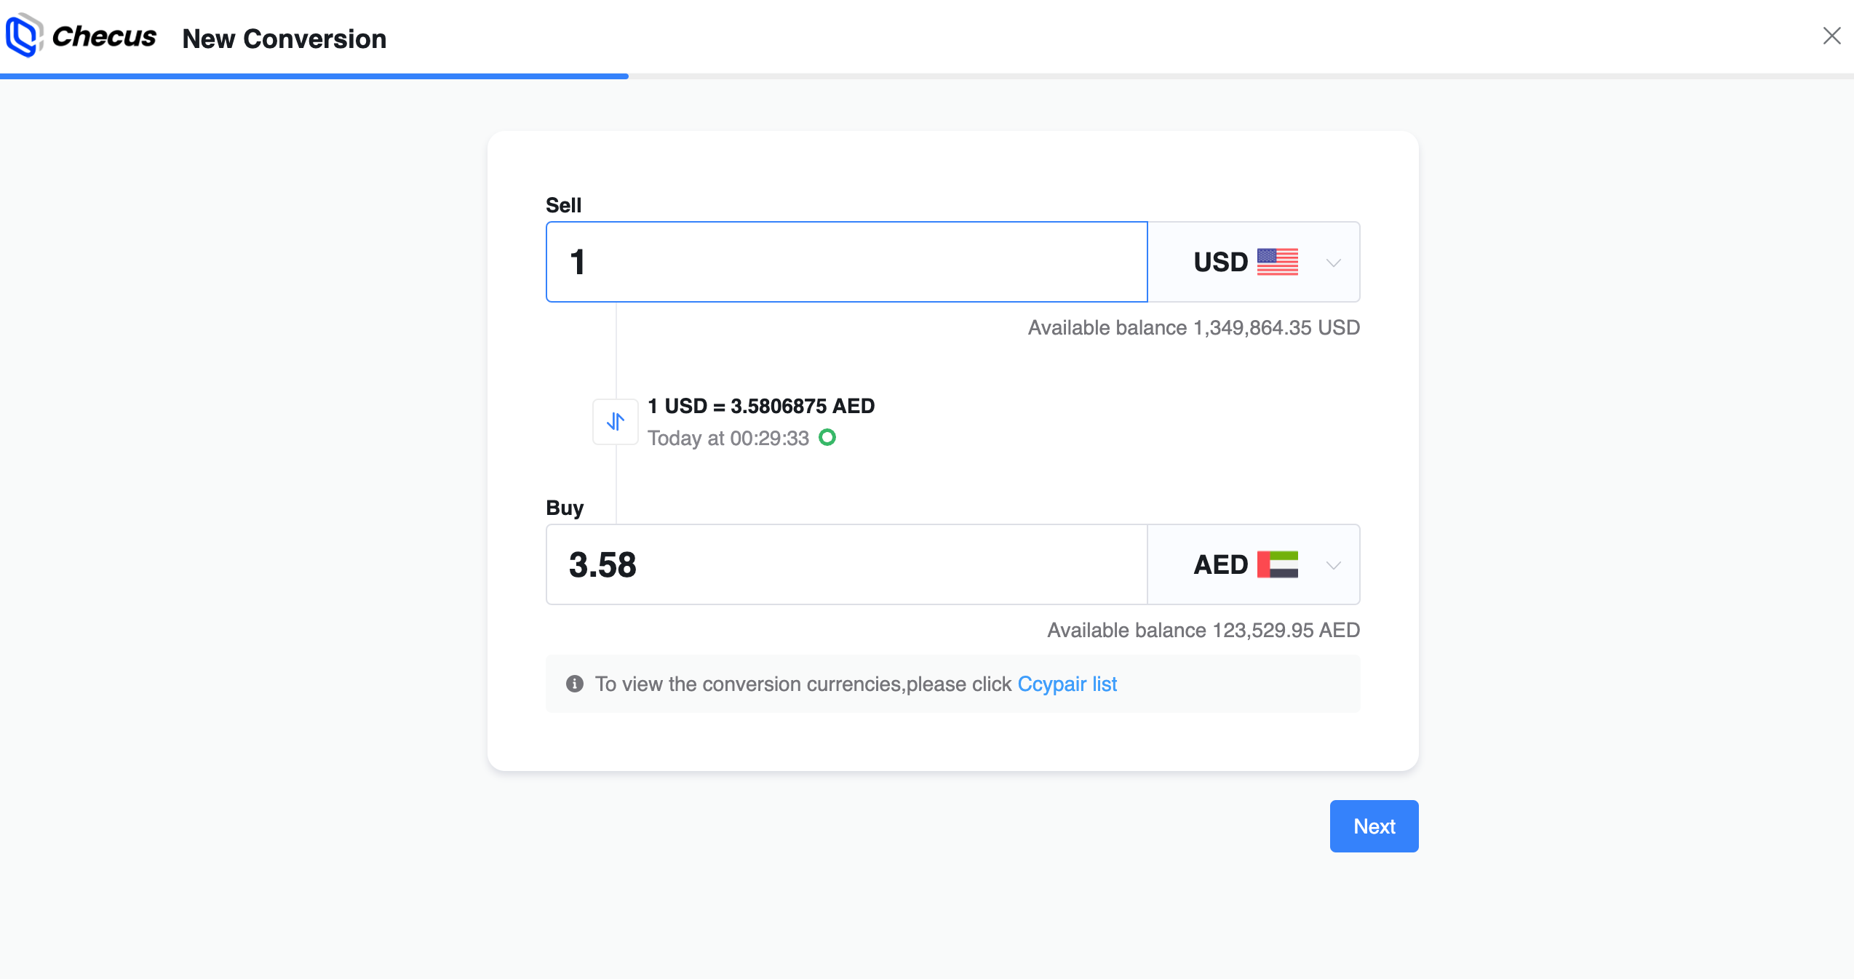Open the USD currency selector
This screenshot has width=1854, height=979.
click(1222, 262)
